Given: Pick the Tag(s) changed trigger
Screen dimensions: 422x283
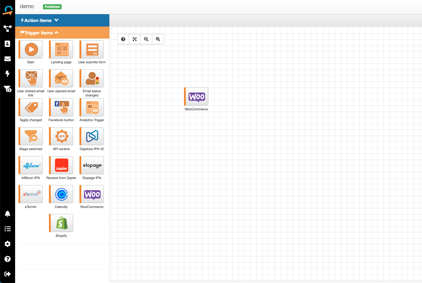Looking at the screenshot, I should tap(31, 108).
